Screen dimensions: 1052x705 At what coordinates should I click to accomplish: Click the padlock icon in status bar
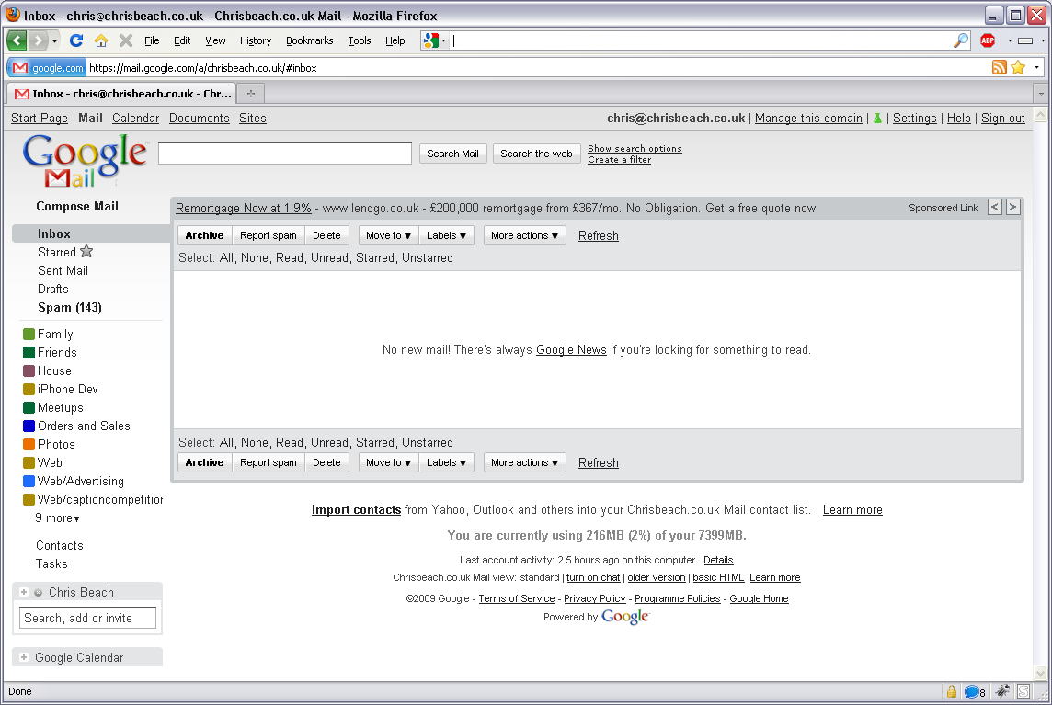(x=952, y=691)
